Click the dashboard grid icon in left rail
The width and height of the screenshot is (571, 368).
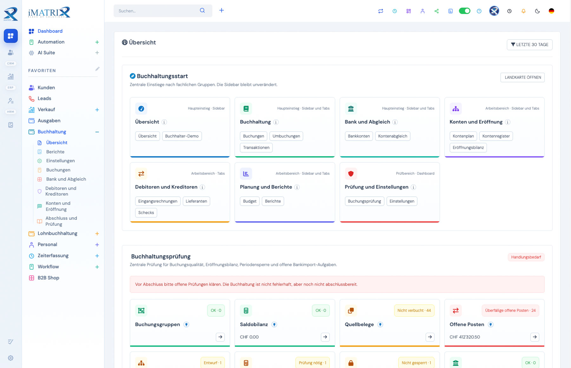tap(11, 36)
